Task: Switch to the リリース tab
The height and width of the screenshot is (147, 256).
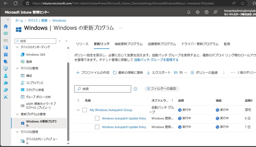Action: click(x=82, y=44)
